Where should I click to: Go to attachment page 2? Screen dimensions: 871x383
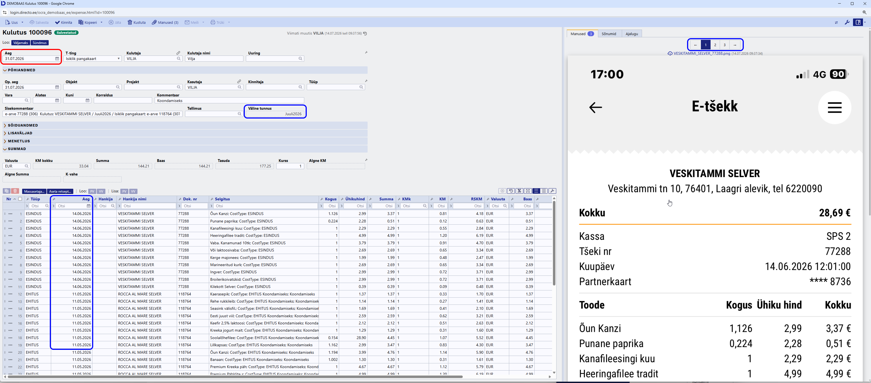click(715, 45)
